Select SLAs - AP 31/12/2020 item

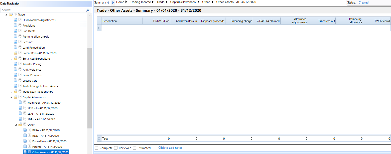pyautogui.click(x=41, y=114)
